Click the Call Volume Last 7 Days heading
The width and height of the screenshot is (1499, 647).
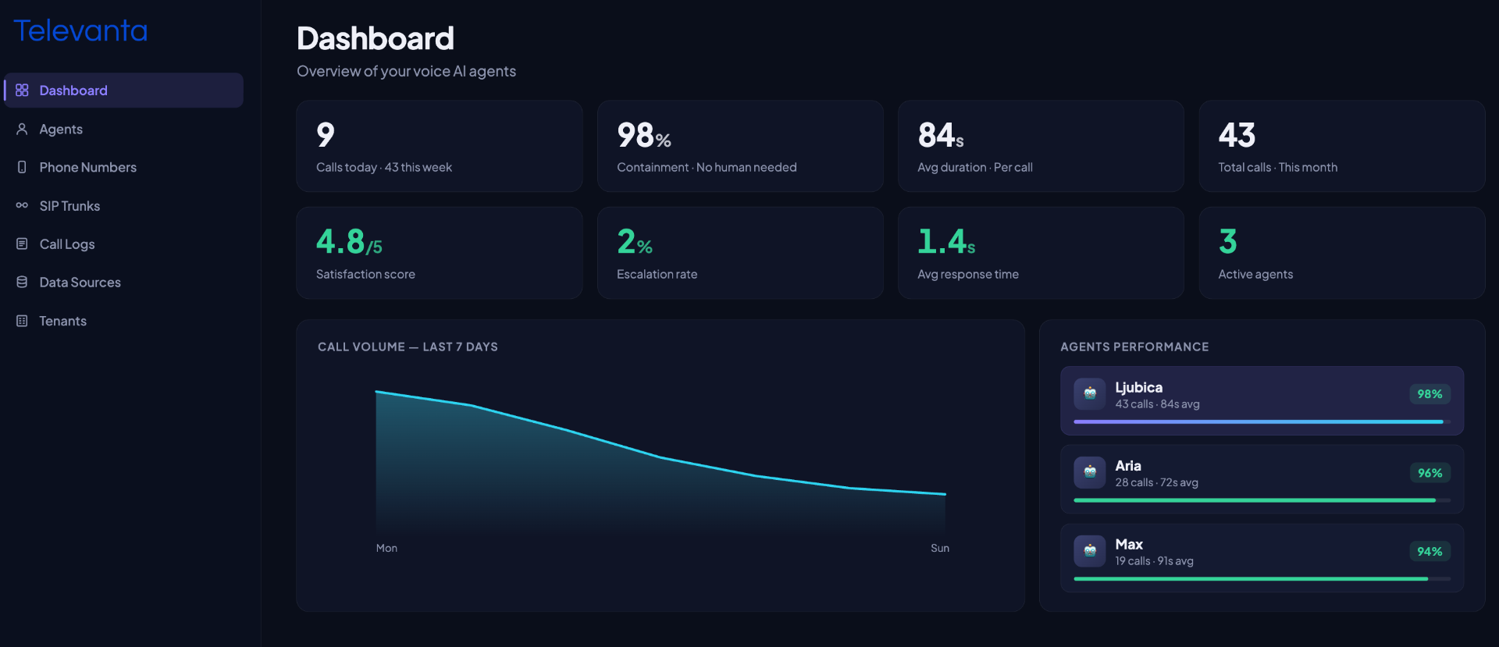[x=408, y=347]
